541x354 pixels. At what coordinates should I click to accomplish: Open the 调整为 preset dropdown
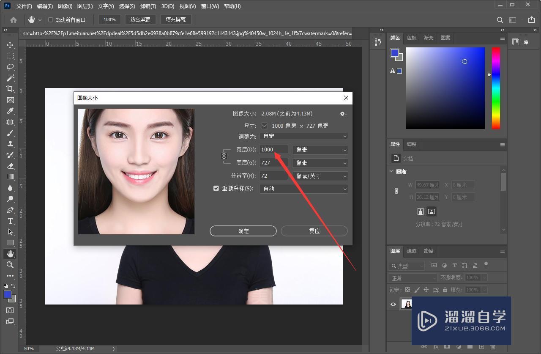pyautogui.click(x=304, y=136)
